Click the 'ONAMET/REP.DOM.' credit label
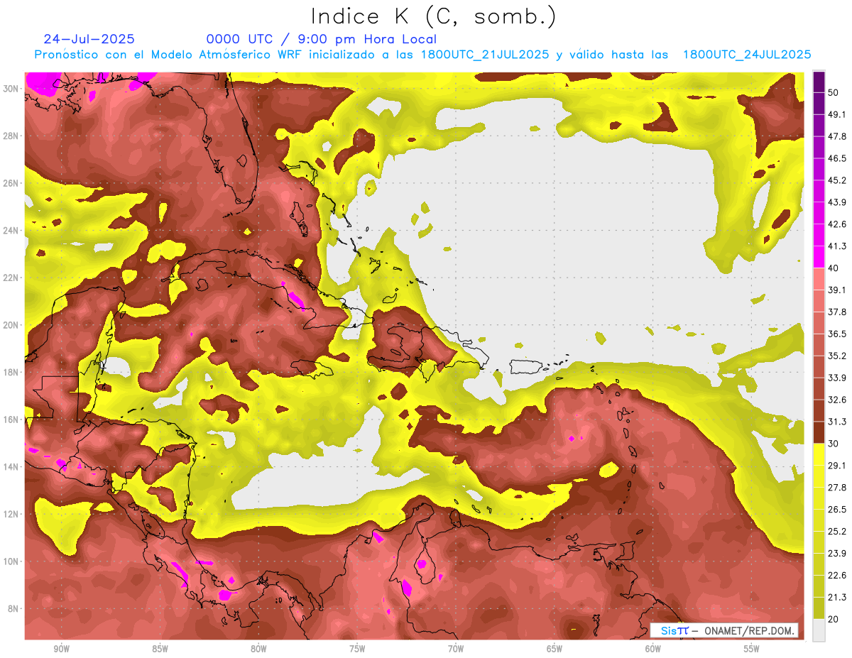852x658 pixels. coord(747,630)
